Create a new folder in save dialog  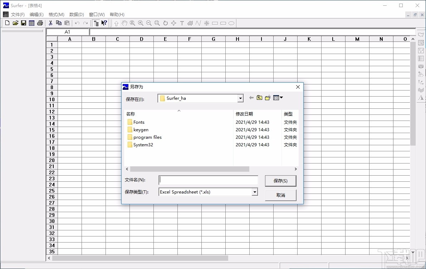point(268,98)
